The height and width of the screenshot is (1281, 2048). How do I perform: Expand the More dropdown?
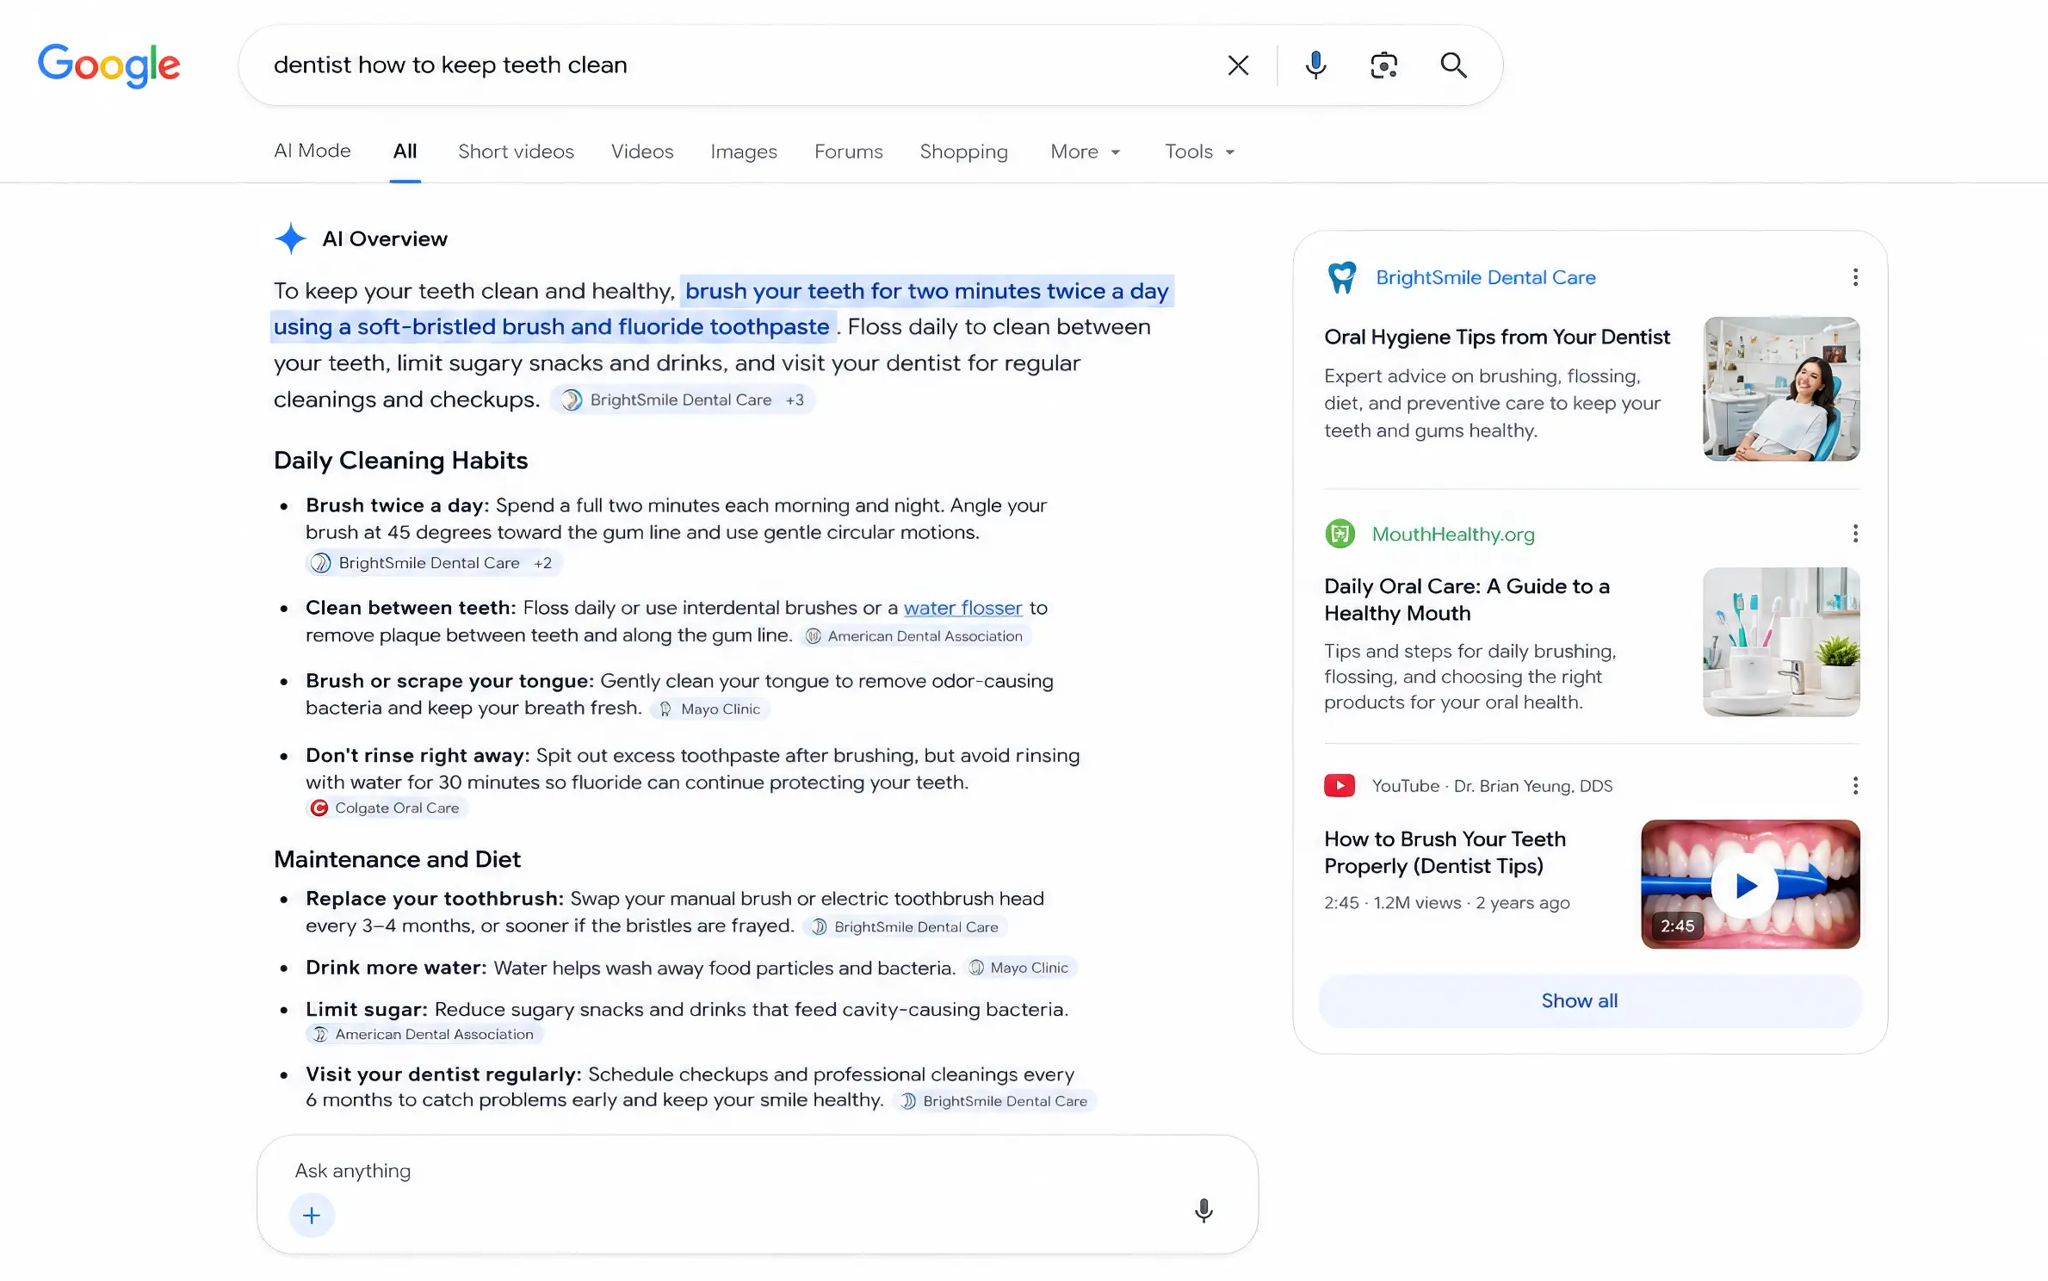coord(1086,152)
